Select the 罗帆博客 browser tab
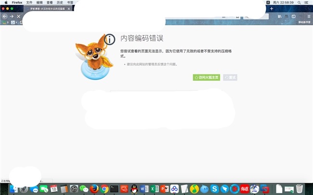The image size is (313, 195). (x=48, y=9)
